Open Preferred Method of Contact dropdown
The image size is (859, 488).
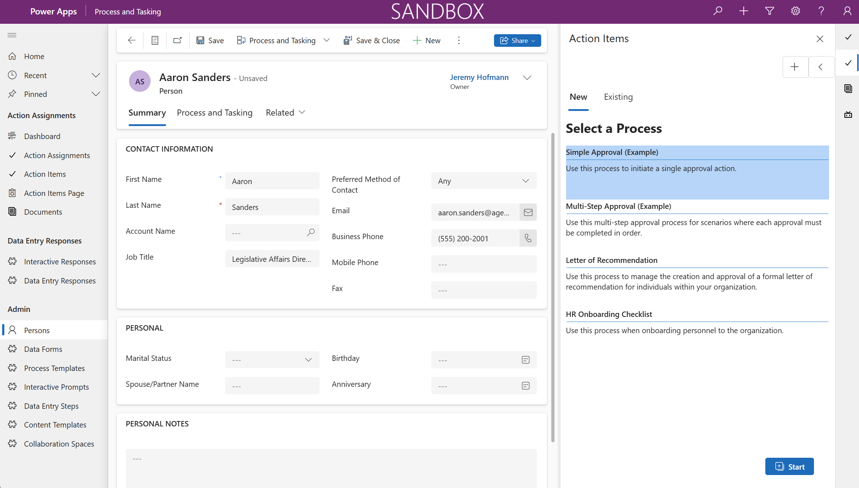(484, 181)
